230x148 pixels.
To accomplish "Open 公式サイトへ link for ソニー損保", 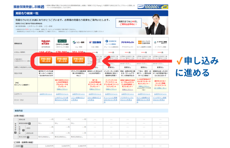I will tap(78, 94).
